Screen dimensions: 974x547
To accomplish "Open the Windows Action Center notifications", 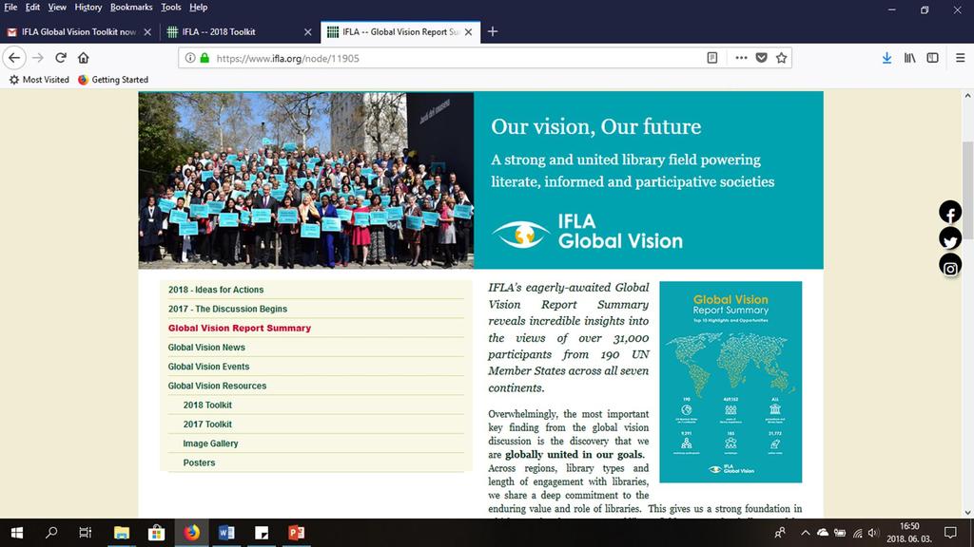I will [950, 533].
